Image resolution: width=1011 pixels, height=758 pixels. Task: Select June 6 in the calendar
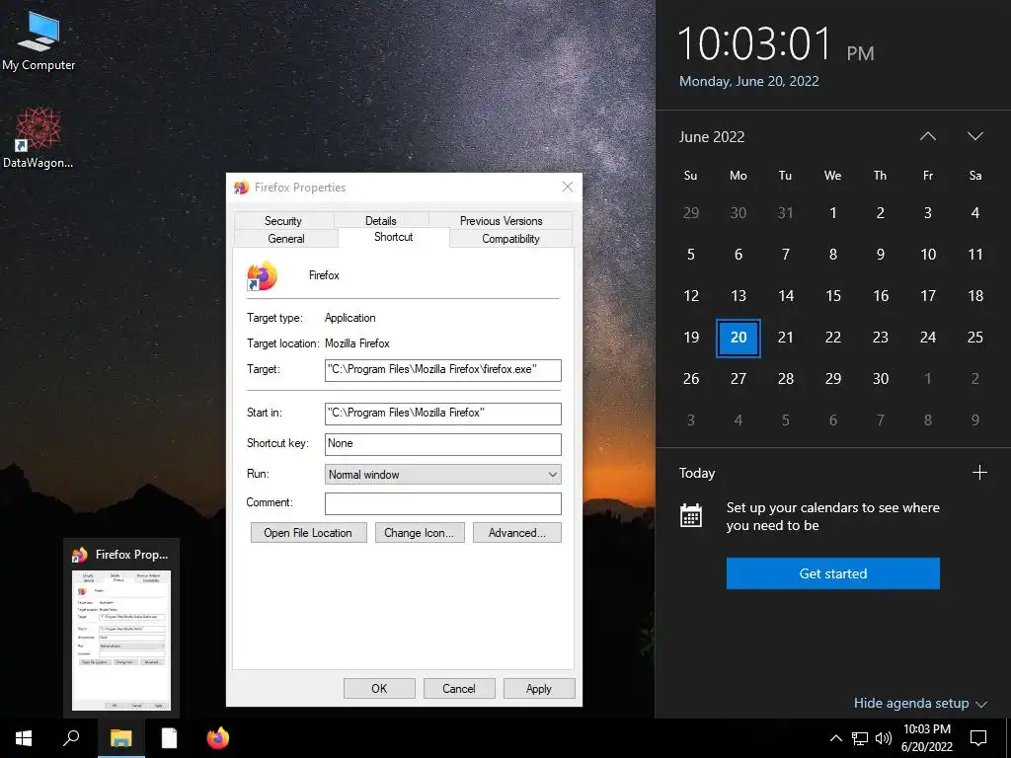click(x=739, y=254)
